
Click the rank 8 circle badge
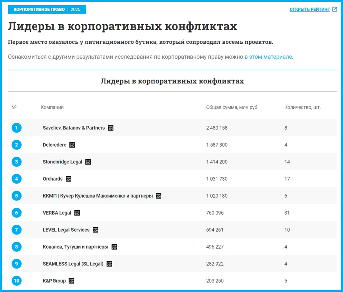[16, 247]
